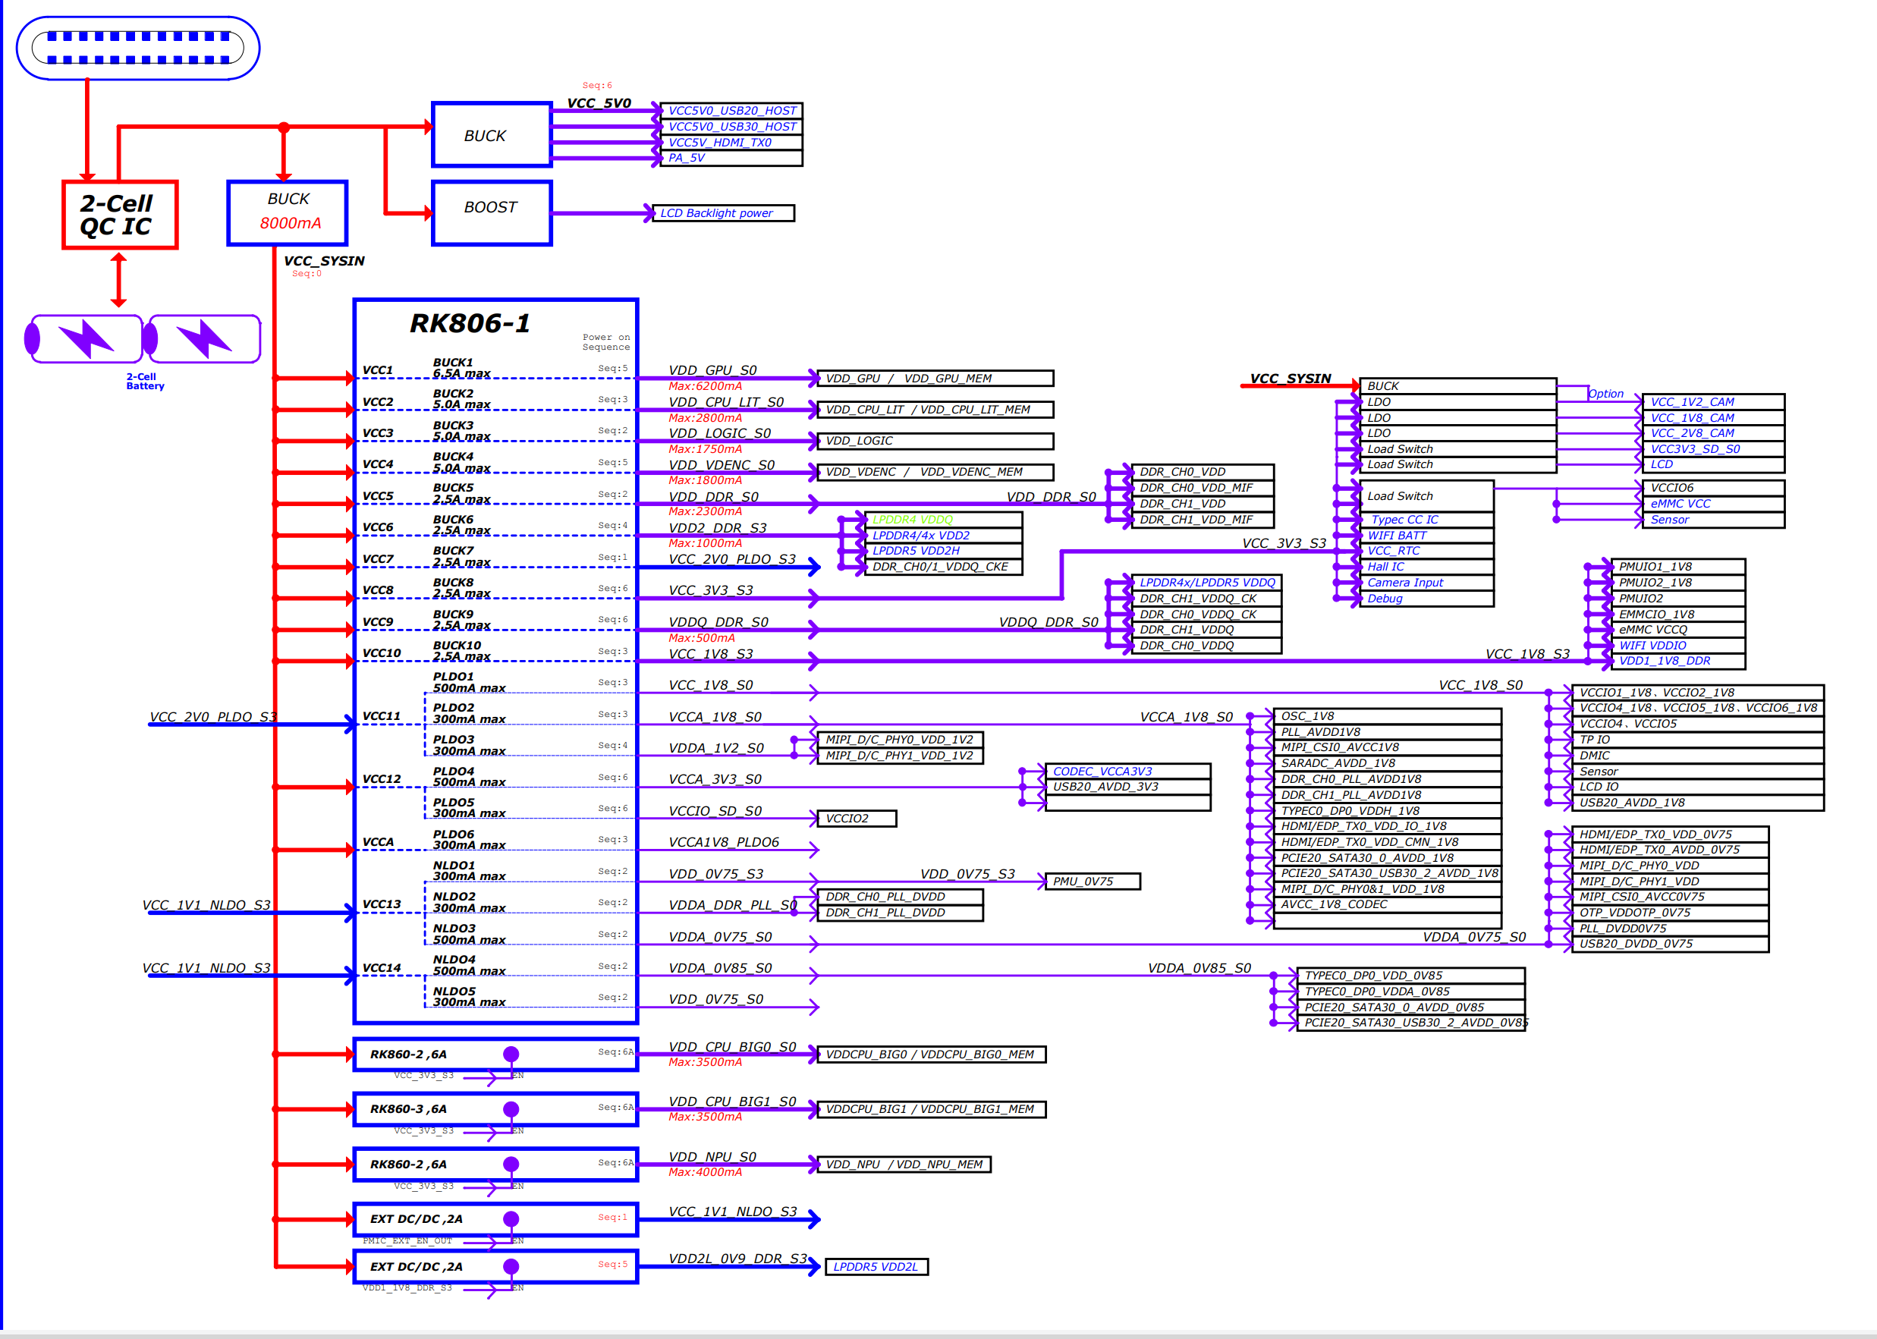Select VDD_CPU_LIT / VDD_CPU_LIT_MEM box
The height and width of the screenshot is (1339, 1877).
(x=935, y=410)
